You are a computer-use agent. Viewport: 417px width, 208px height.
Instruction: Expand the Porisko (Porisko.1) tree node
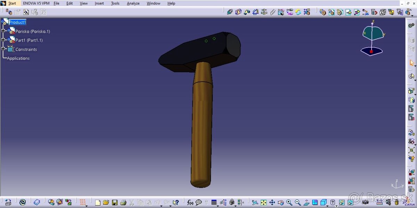[3, 31]
